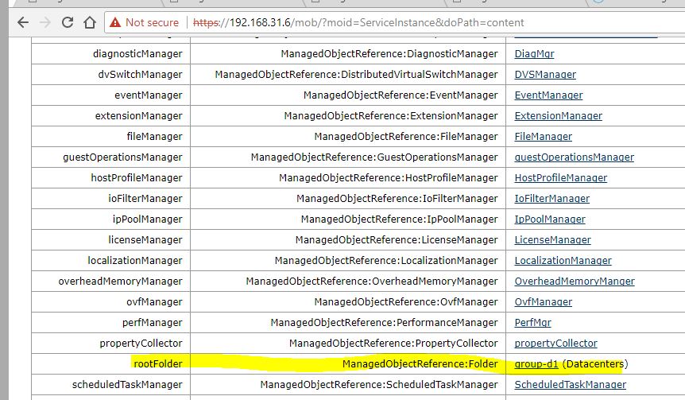Image resolution: width=685 pixels, height=400 pixels.
Task: Go back with the browser back arrow
Action: tap(23, 22)
